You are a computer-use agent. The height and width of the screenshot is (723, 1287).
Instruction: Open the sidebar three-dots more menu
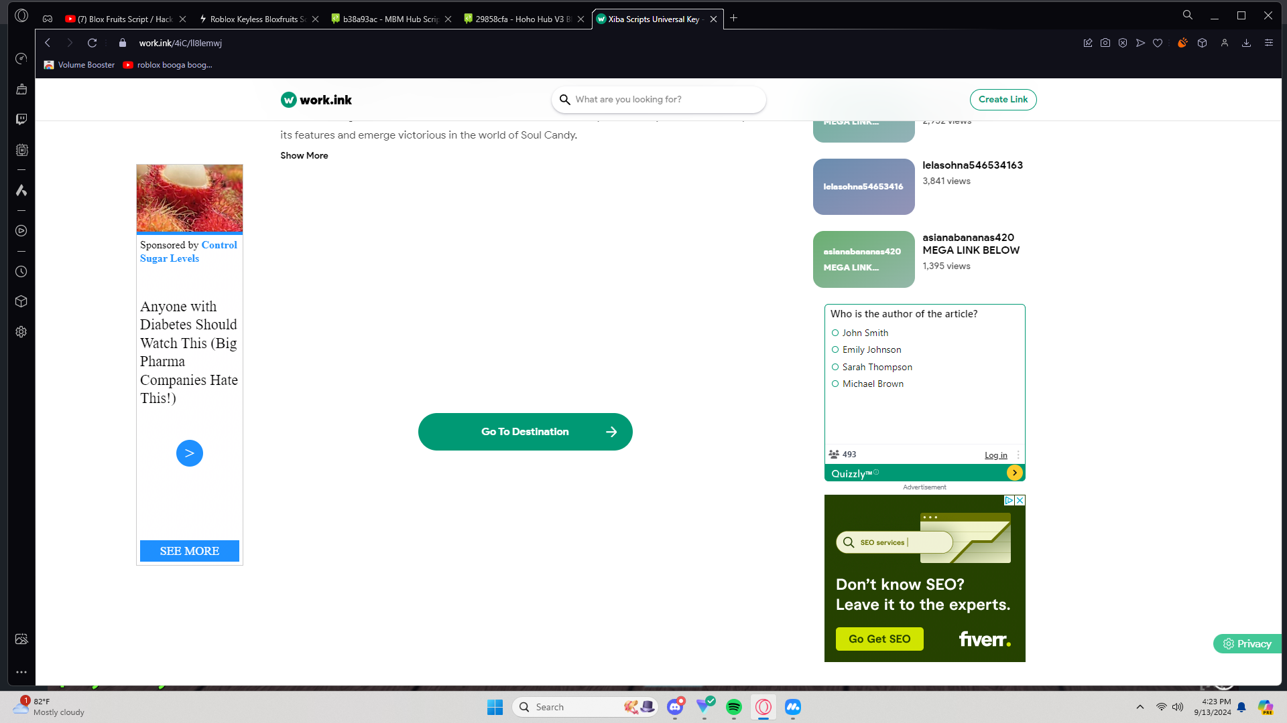21,672
